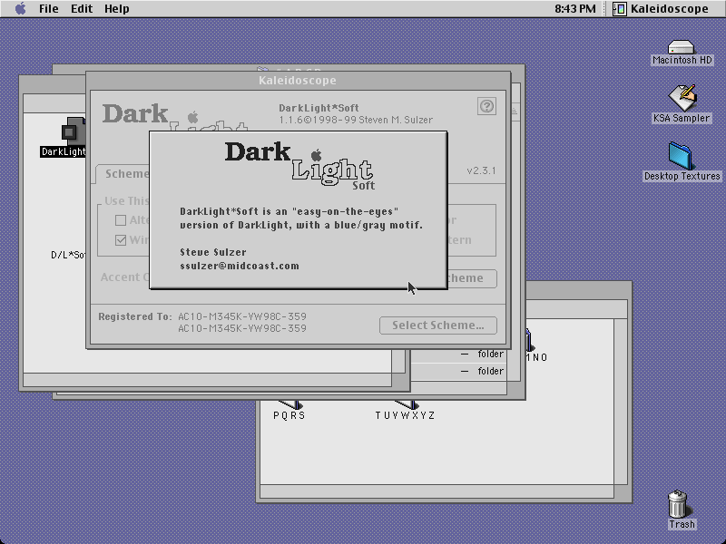The height and width of the screenshot is (544, 726).
Task: Click the 'Registered To:' label
Action: pyautogui.click(x=134, y=316)
